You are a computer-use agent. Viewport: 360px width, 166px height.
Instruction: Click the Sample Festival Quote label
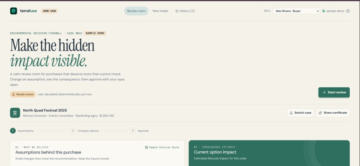coord(164,147)
